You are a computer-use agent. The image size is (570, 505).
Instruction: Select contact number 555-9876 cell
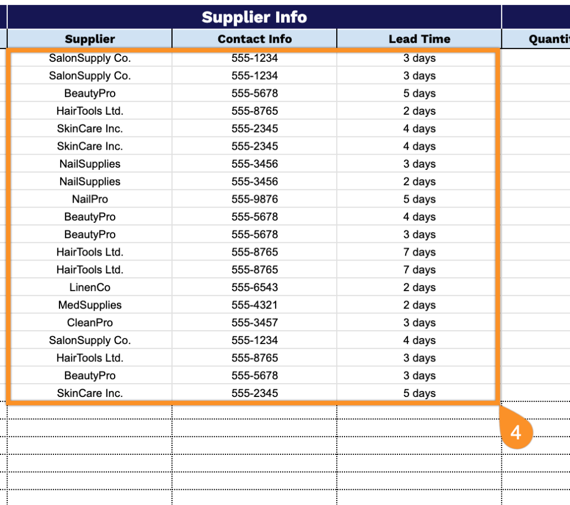click(x=254, y=199)
